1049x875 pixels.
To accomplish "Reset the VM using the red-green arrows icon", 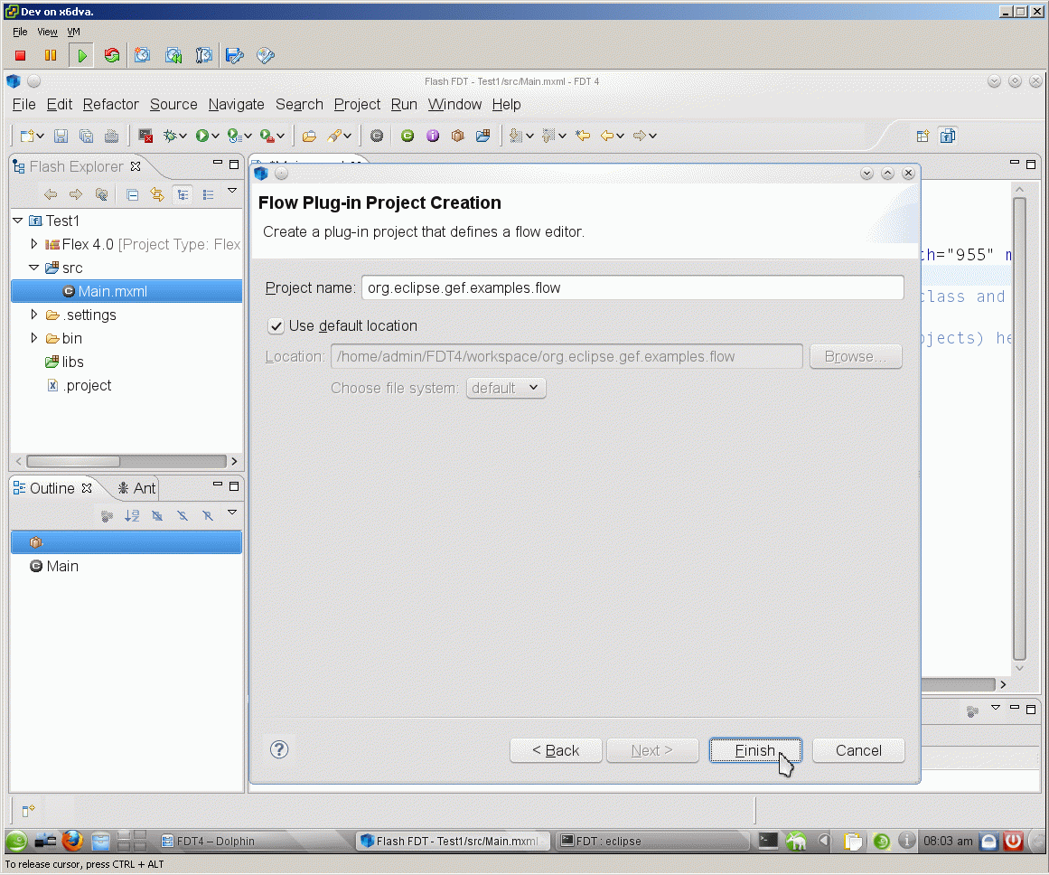I will pyautogui.click(x=112, y=55).
